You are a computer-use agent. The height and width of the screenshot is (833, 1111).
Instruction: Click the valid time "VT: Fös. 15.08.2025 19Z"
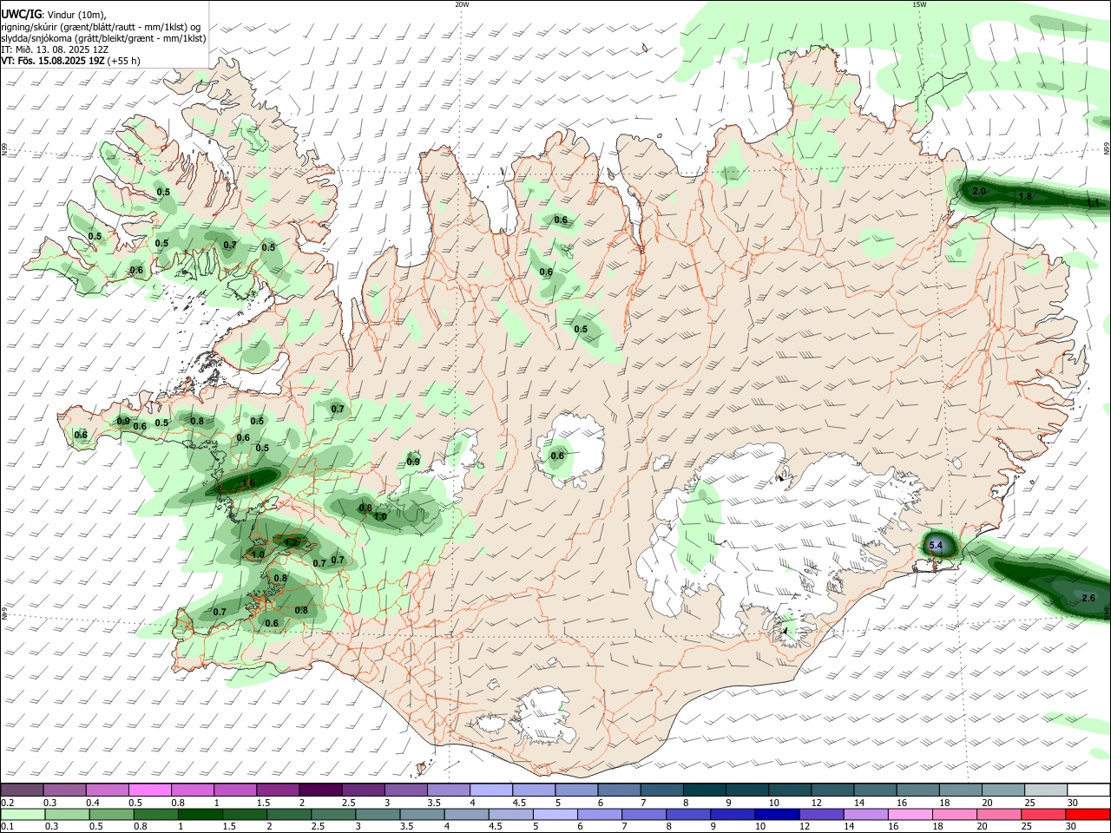coord(53,61)
